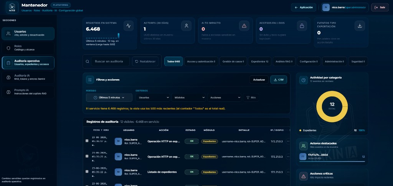Click the pie chart icon of Actividad por categoría
Image resolution: width=393 pixels, height=186 pixels.
pos(304,80)
